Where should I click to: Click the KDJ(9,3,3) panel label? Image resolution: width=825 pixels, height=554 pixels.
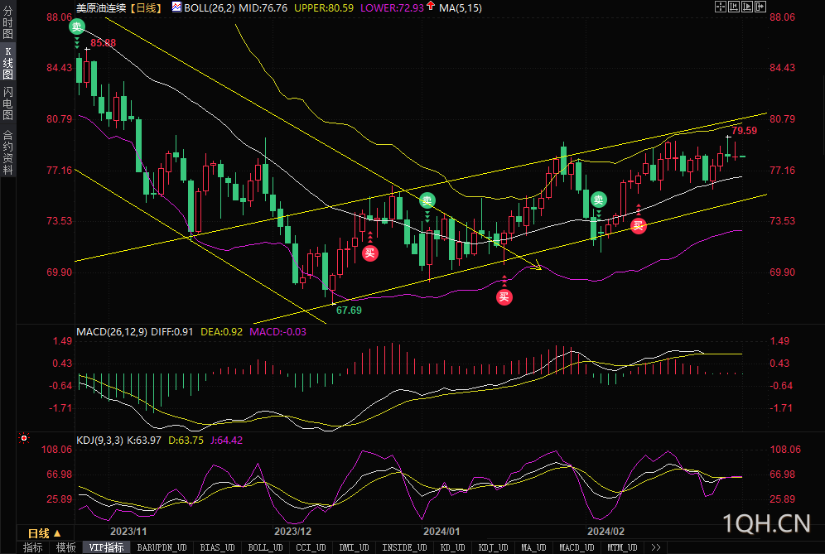(x=100, y=441)
